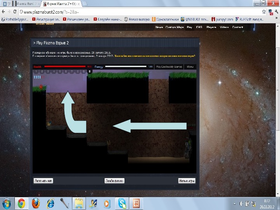The width and height of the screenshot is (280, 210).
Task: Open the PowerPoint taskbar icon
Action: pyautogui.click(x=136, y=203)
